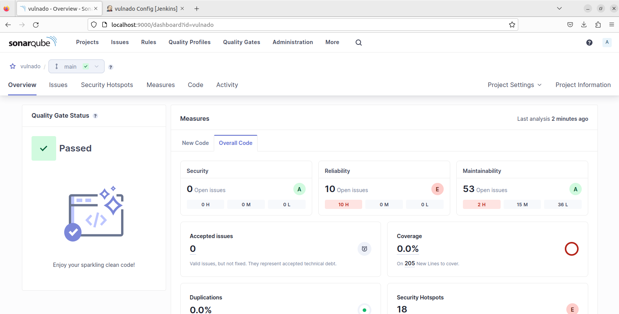Image resolution: width=619 pixels, height=314 pixels.
Task: Open the 10 Reliability open issues link
Action: click(x=330, y=189)
